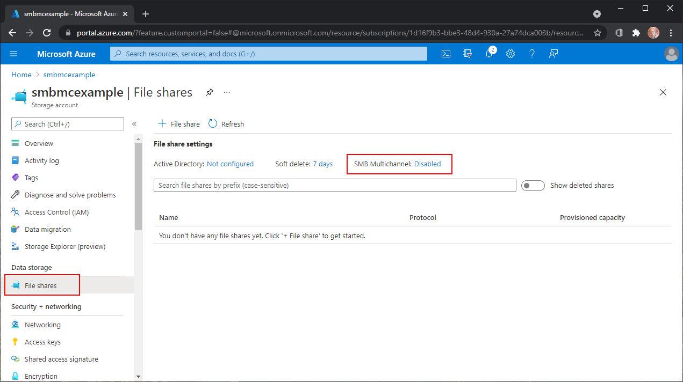Click the Provisioned capacity column header
The height and width of the screenshot is (382, 683).
(x=592, y=218)
